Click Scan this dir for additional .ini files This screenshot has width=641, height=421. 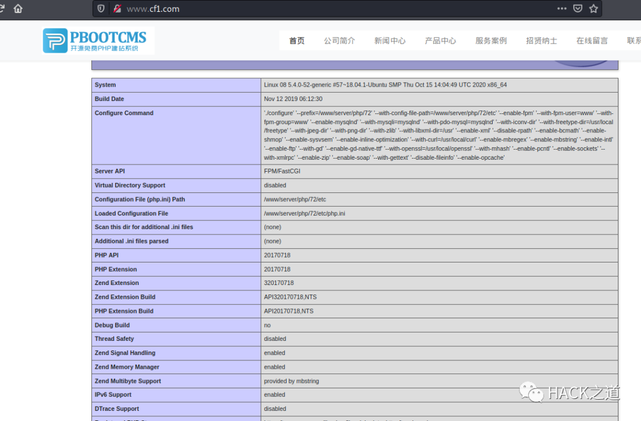[x=144, y=227]
